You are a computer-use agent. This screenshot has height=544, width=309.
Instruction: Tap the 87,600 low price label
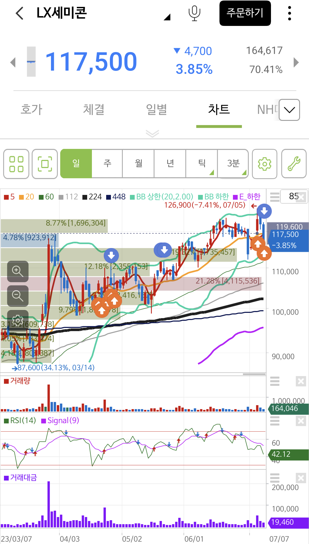point(56,368)
